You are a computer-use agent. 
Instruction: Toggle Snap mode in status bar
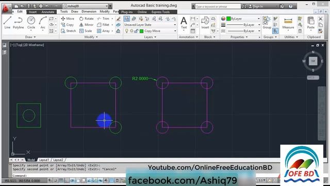[x=55, y=180]
